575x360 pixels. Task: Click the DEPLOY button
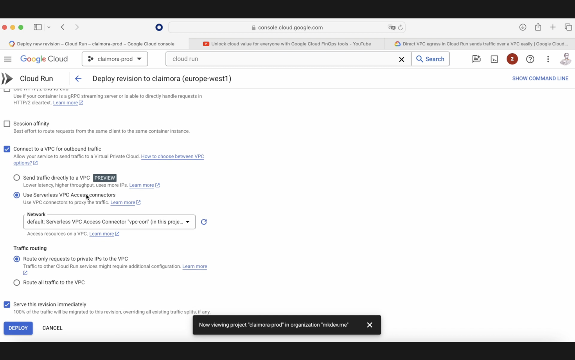(x=18, y=328)
